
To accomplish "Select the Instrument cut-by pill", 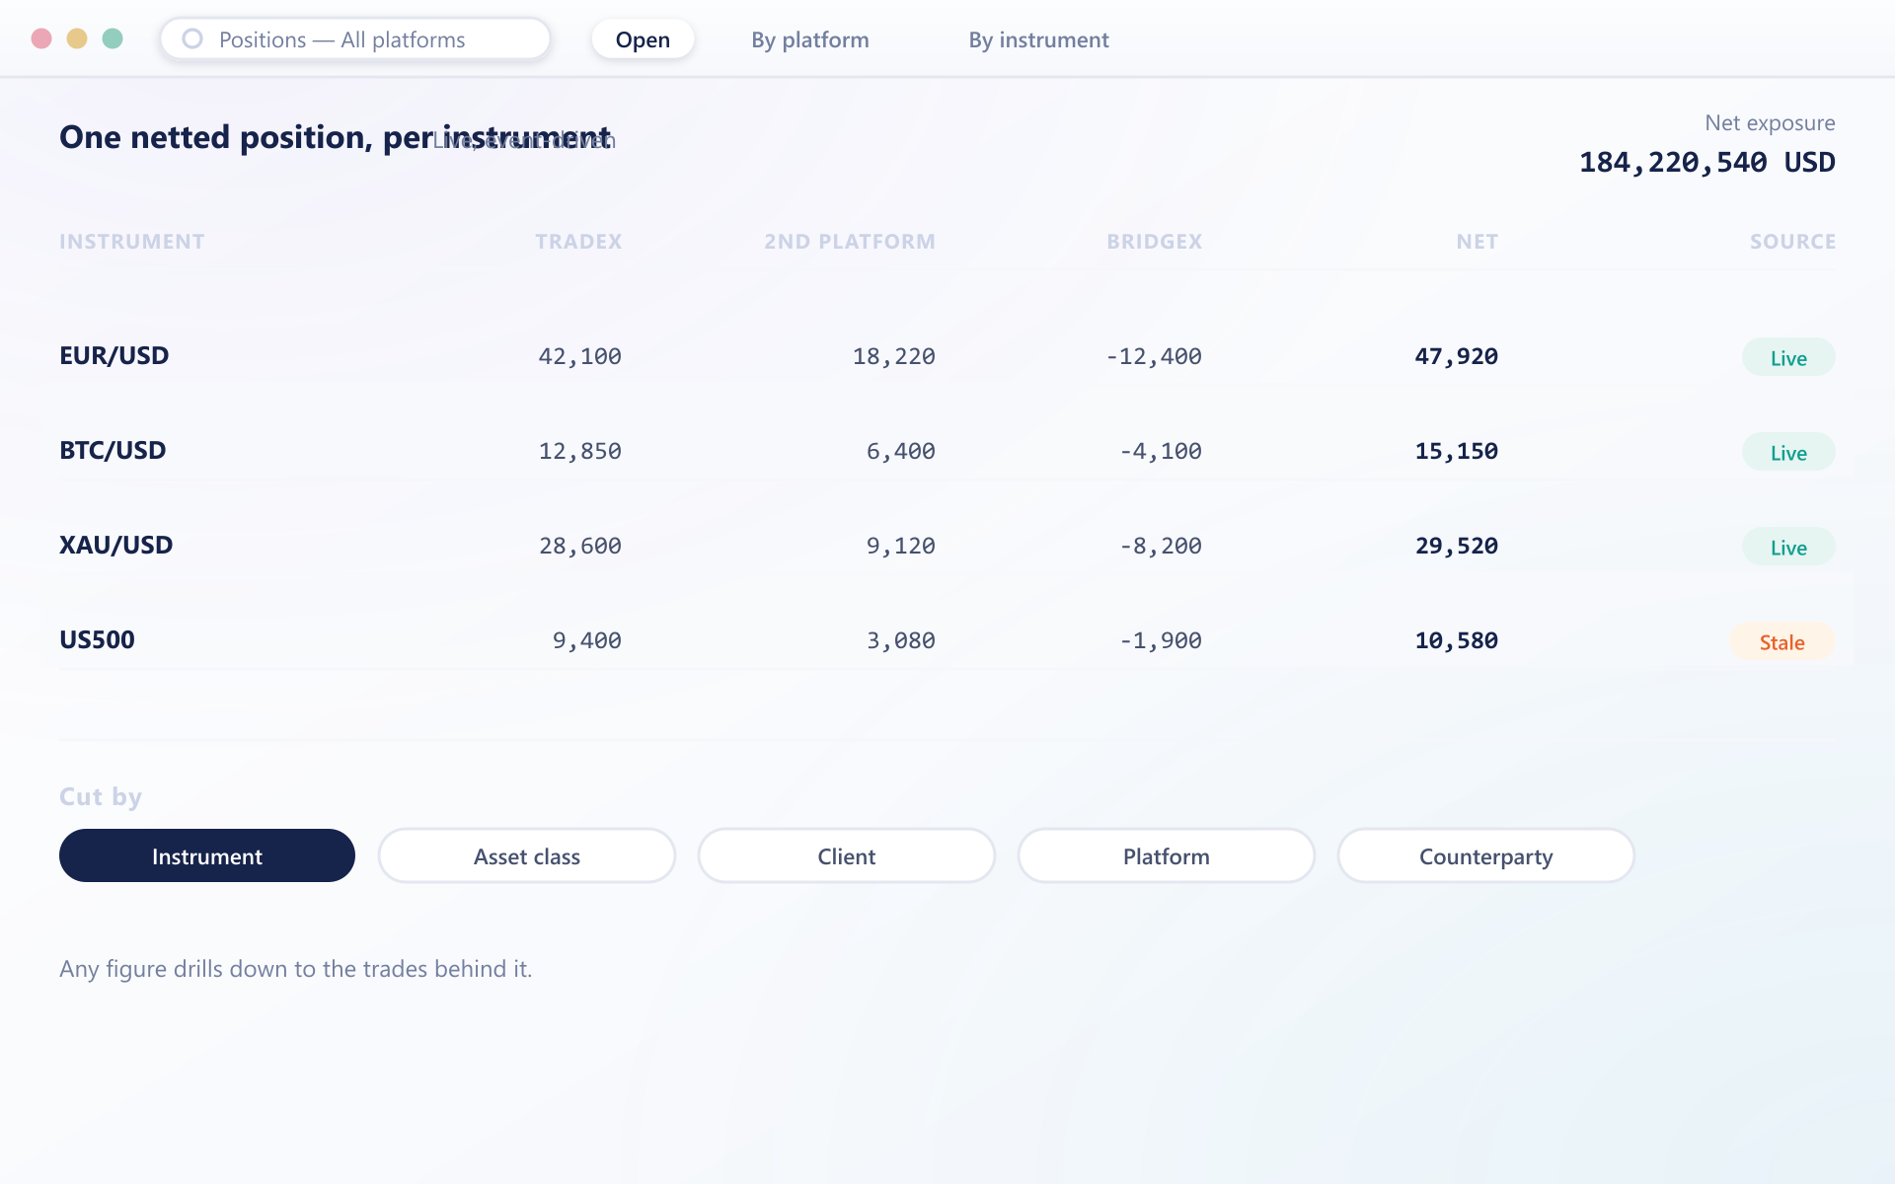I will pyautogui.click(x=207, y=855).
